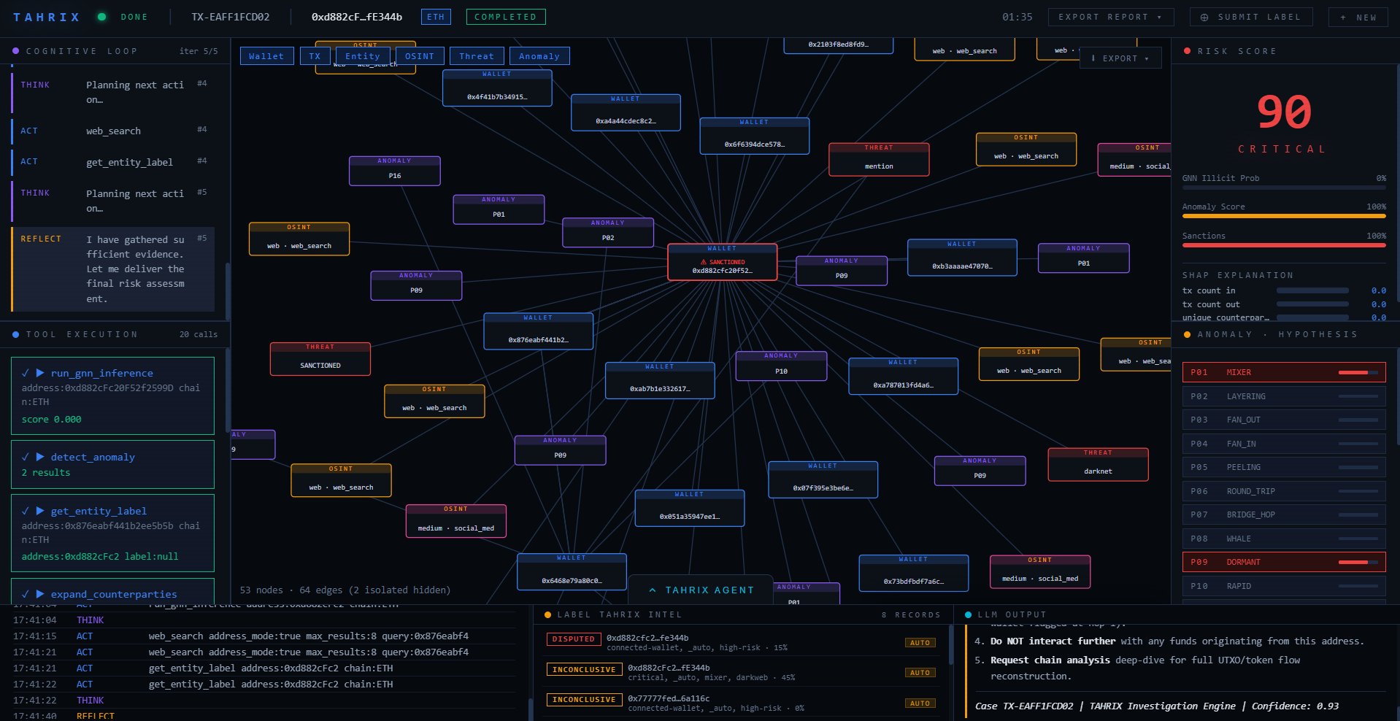Viewport: 1400px width, 721px height.
Task: Click the purple dot beside Cognitive Loop
Action: (16, 51)
